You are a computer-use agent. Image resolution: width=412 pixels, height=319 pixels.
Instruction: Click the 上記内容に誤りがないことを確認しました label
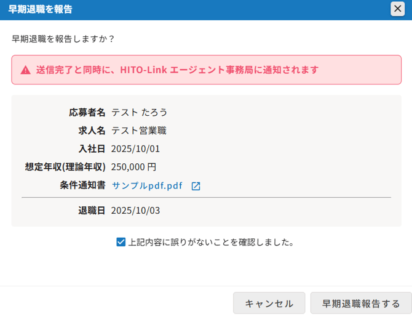pos(211,242)
